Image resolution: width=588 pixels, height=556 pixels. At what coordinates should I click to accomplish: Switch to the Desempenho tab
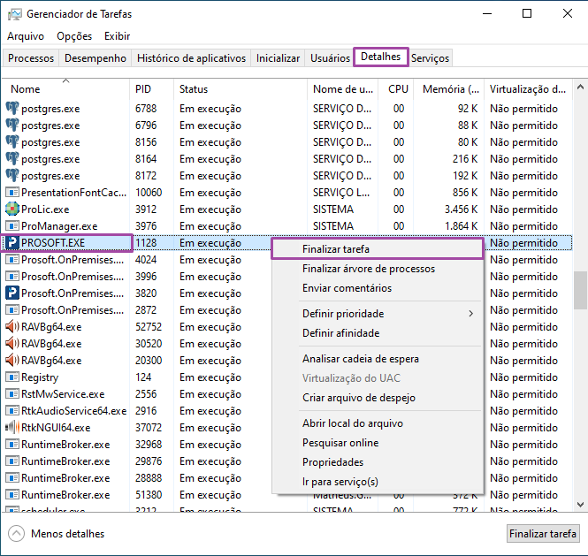point(95,58)
